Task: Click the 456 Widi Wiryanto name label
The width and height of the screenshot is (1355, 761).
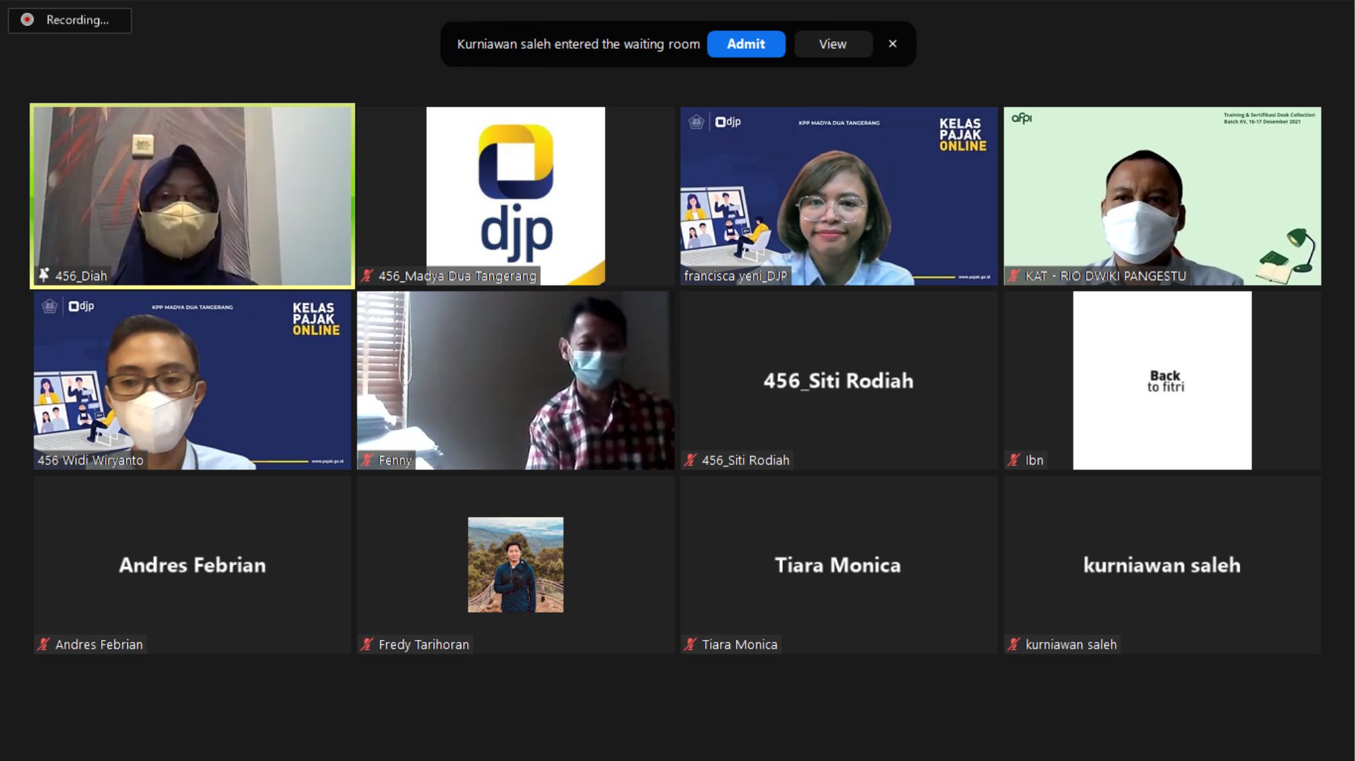Action: [90, 460]
